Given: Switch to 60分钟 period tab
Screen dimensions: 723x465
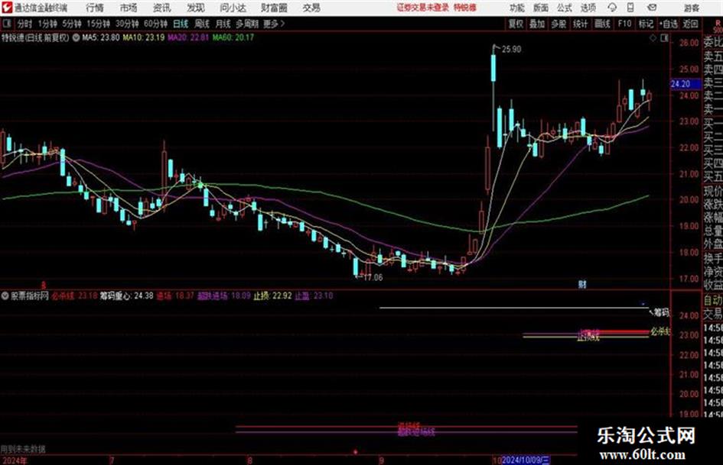Looking at the screenshot, I should [x=155, y=24].
